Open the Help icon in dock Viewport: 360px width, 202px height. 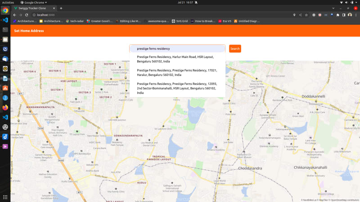(x=5, y=98)
